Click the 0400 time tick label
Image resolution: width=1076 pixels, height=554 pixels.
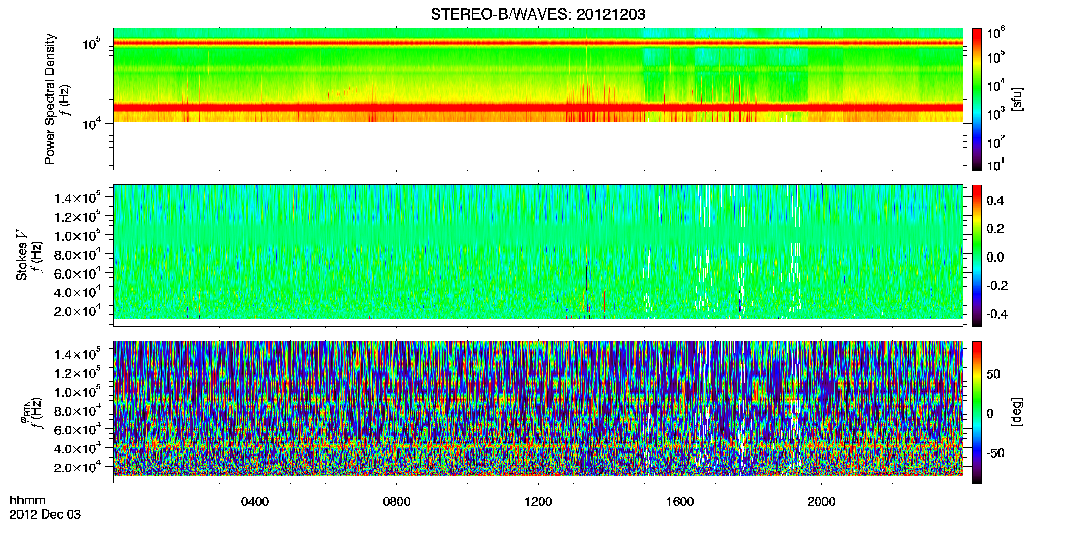[255, 502]
